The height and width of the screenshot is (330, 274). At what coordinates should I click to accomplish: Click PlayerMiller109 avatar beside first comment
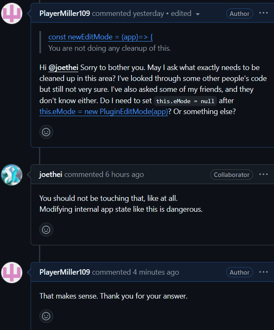[12, 13]
